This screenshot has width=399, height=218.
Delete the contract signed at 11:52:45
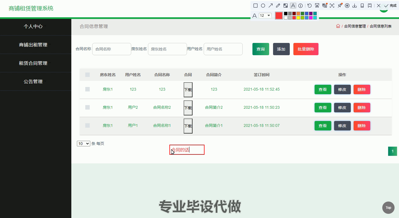pyautogui.click(x=362, y=89)
